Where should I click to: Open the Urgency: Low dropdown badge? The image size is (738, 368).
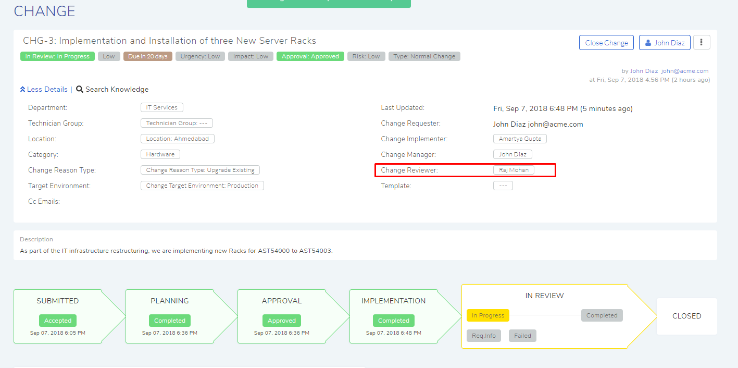click(200, 56)
